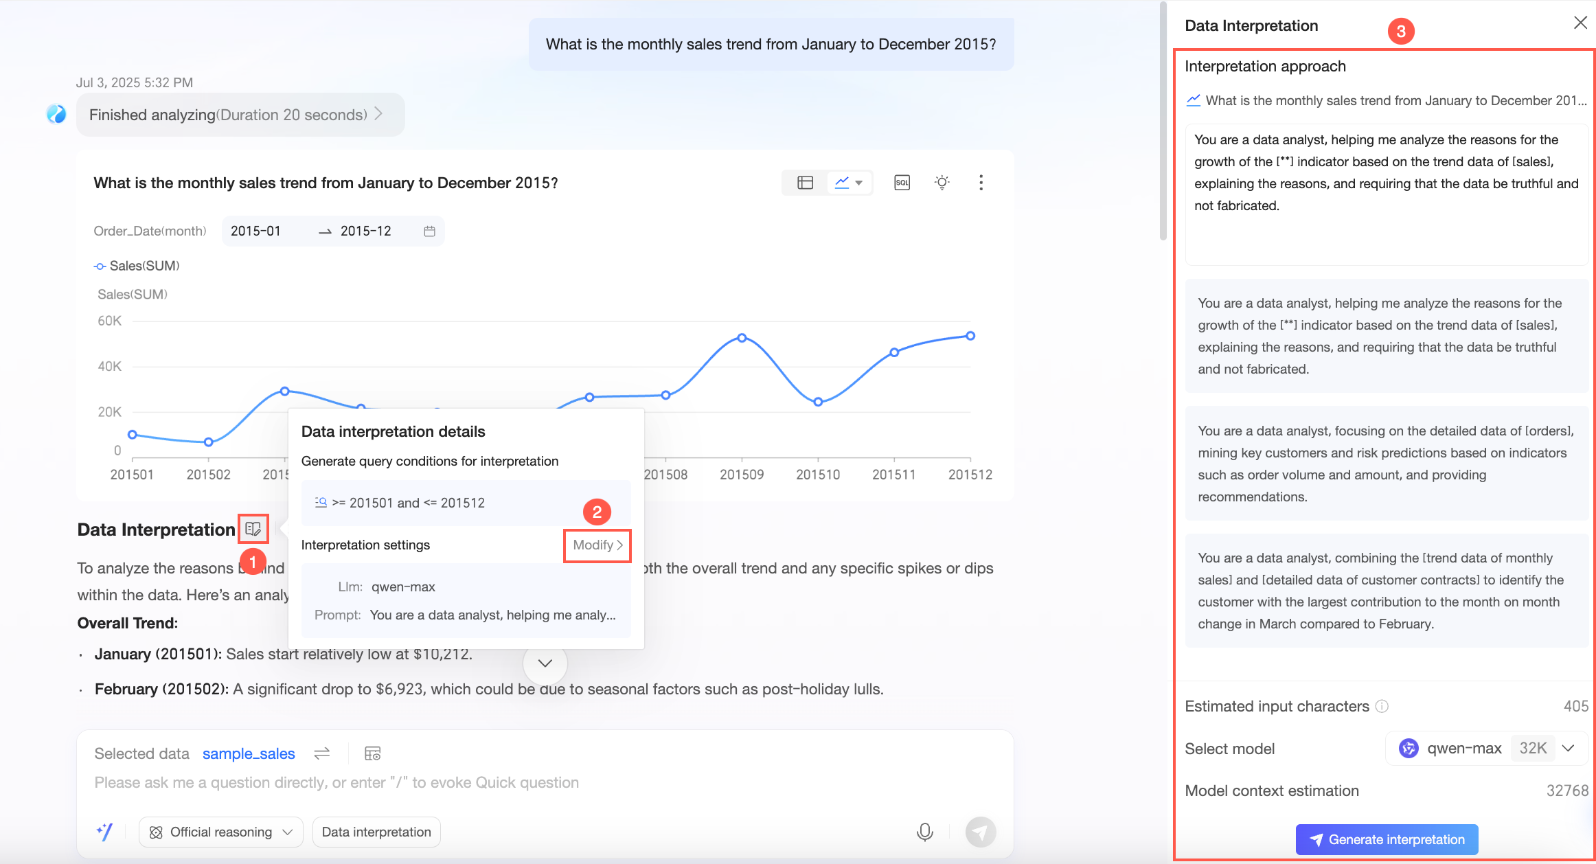Expand the Finished analyzing details

pyautogui.click(x=240, y=115)
